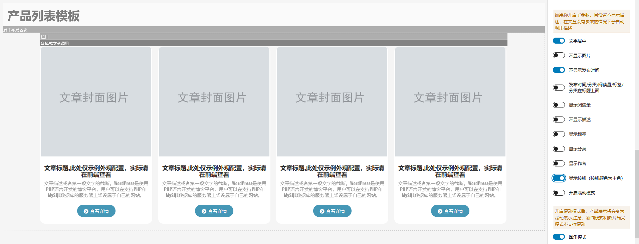
Task: Select first card's 文章封面图片 thumbnail
Action: click(x=96, y=102)
